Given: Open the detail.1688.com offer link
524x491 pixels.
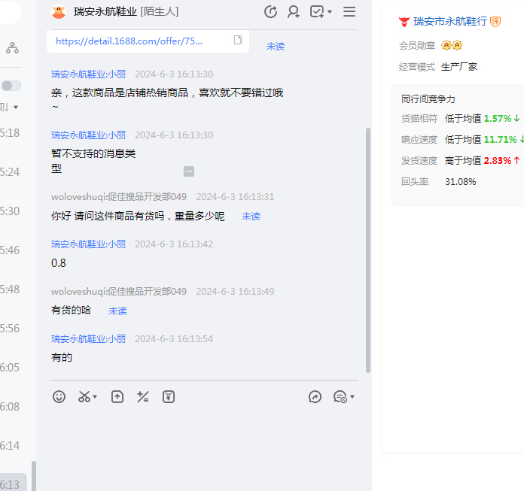Looking at the screenshot, I should [x=129, y=41].
